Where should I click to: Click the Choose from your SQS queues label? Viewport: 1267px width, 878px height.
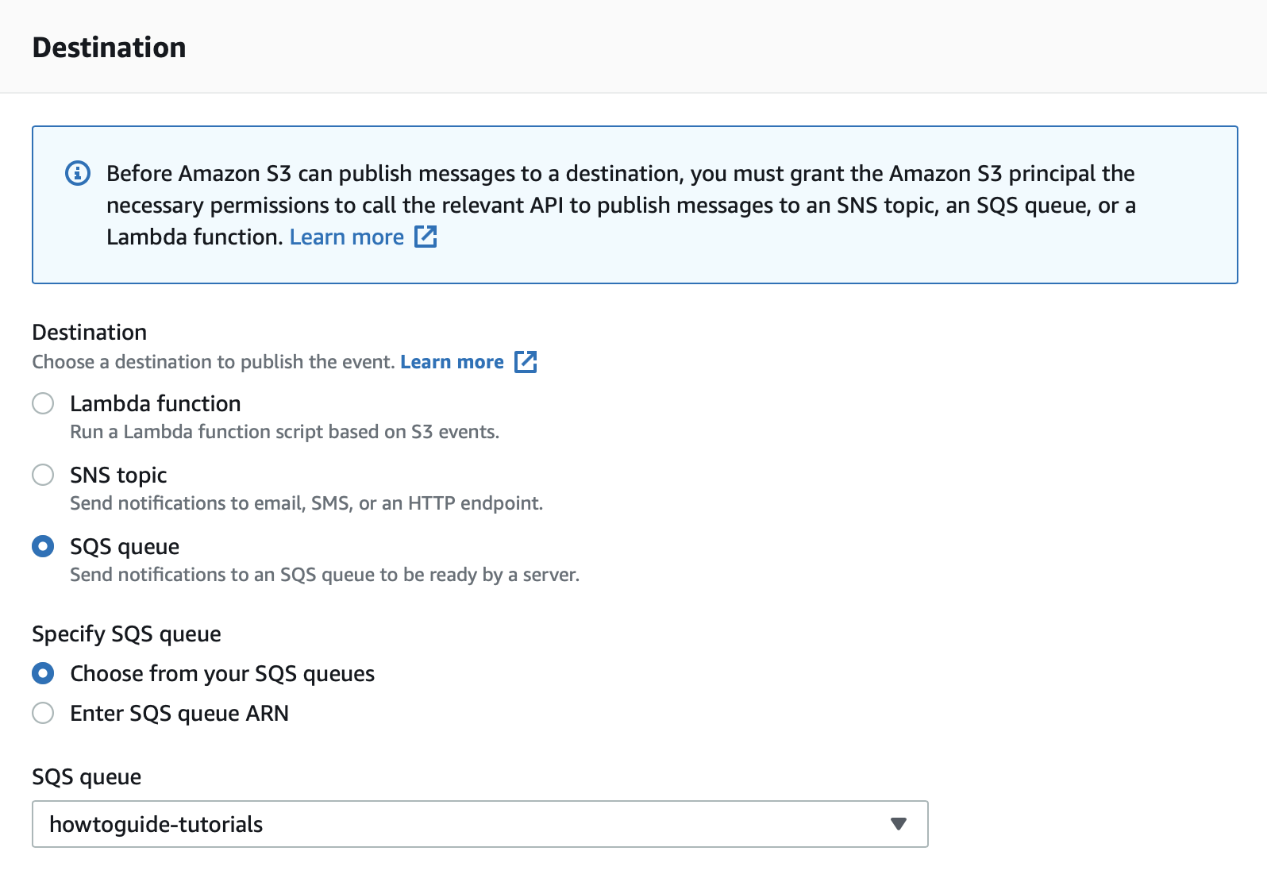coord(222,673)
